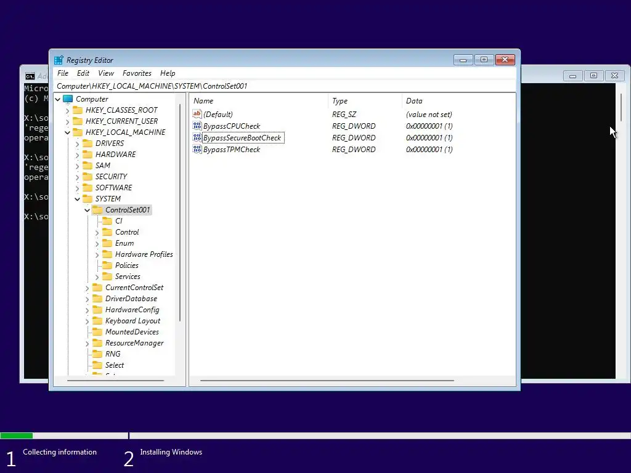The height and width of the screenshot is (473, 631).
Task: Click the (Default) REG_SZ type cell
Action: pos(344,114)
